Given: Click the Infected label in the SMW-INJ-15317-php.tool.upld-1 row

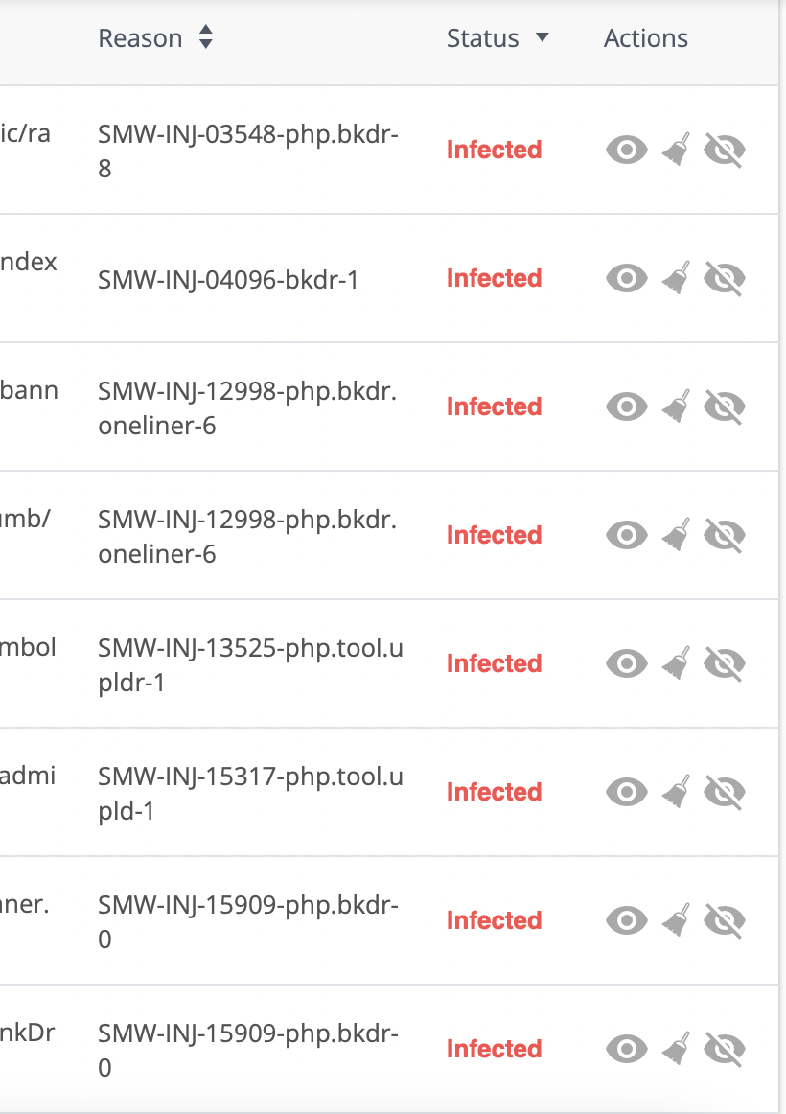Looking at the screenshot, I should pos(494,792).
